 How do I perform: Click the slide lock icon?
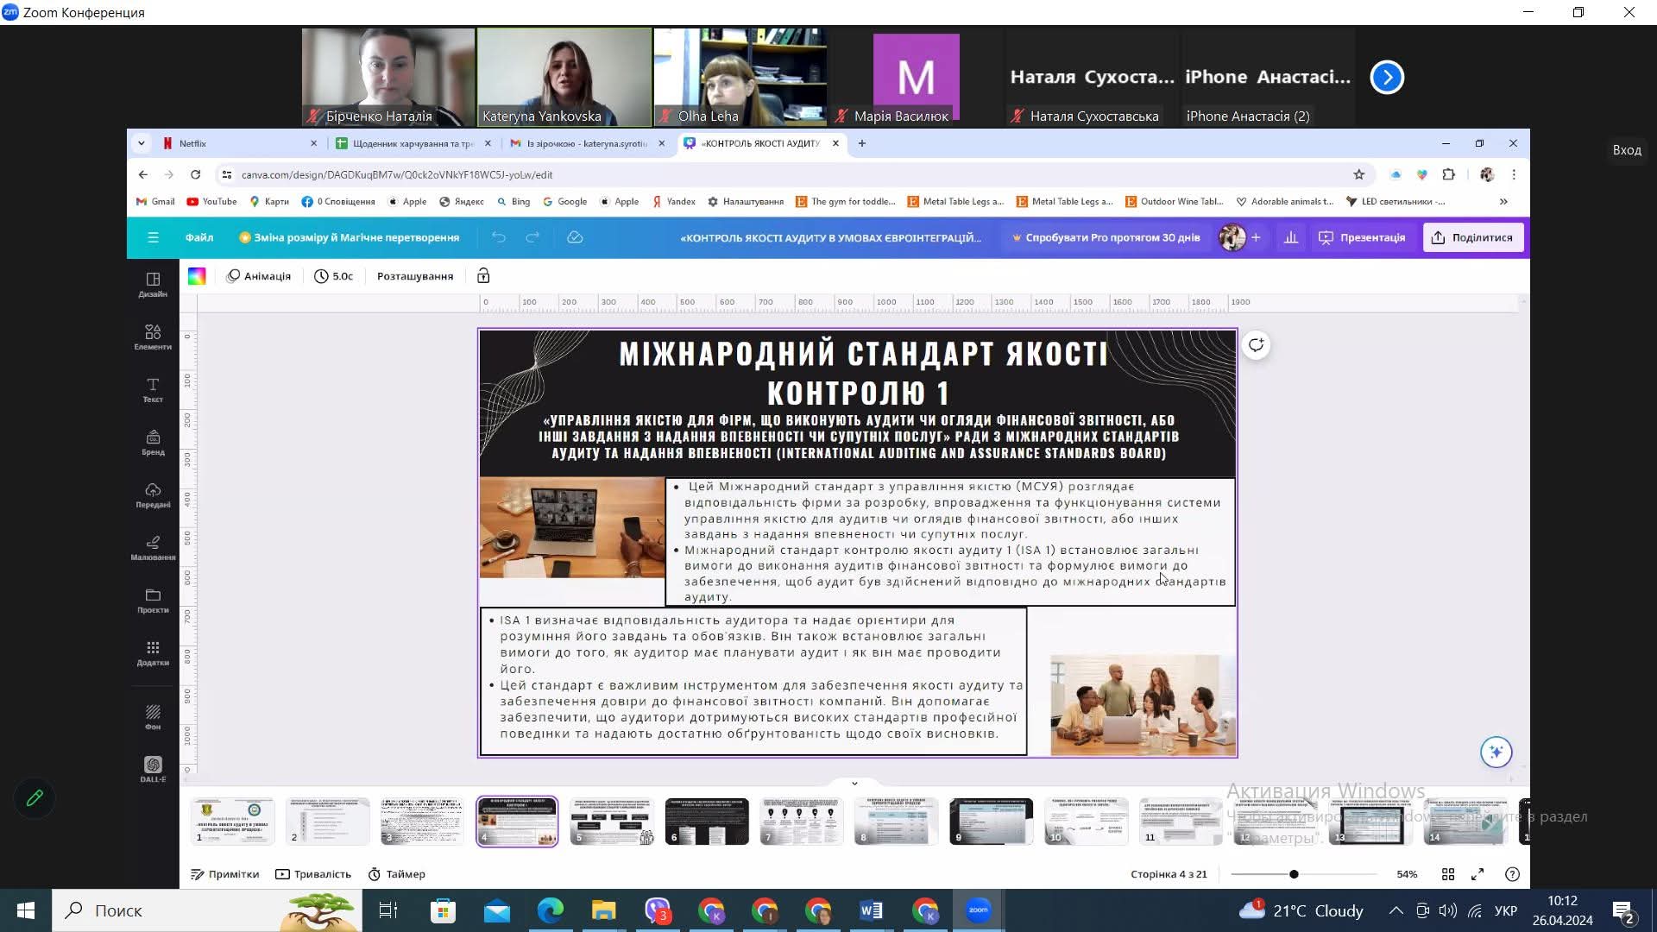(483, 276)
